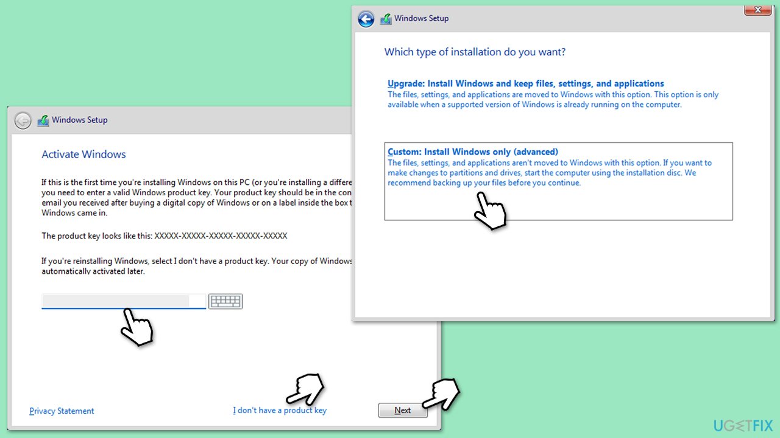Click the product key format example text XXXXX-XXXXX

(x=221, y=235)
